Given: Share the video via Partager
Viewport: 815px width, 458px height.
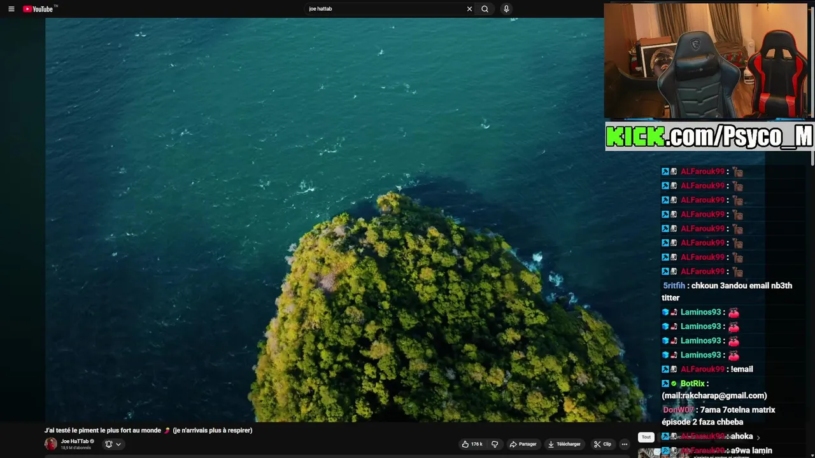Looking at the screenshot, I should point(523,444).
